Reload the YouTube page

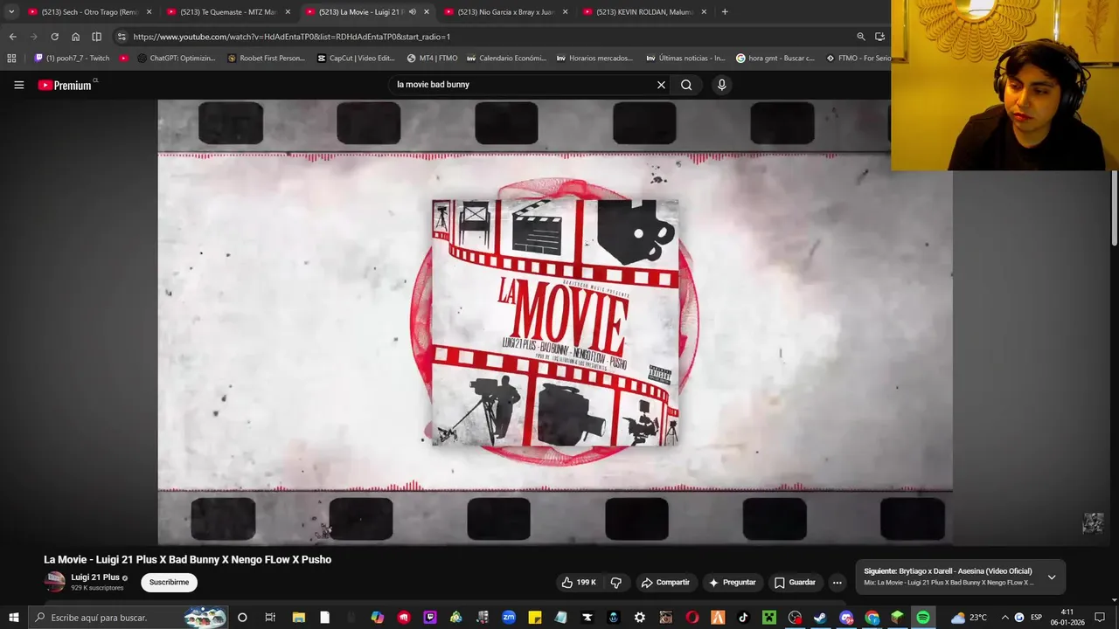click(x=54, y=37)
